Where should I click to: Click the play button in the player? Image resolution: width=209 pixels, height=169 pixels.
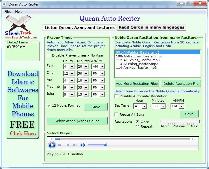click(52, 145)
